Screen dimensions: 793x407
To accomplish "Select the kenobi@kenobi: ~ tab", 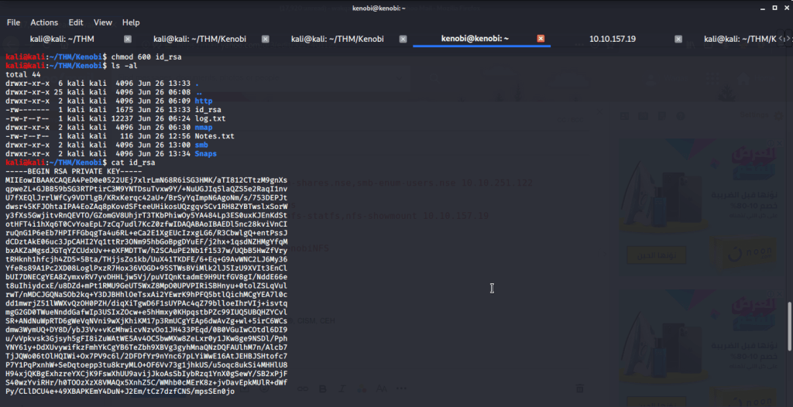I will tap(474, 39).
